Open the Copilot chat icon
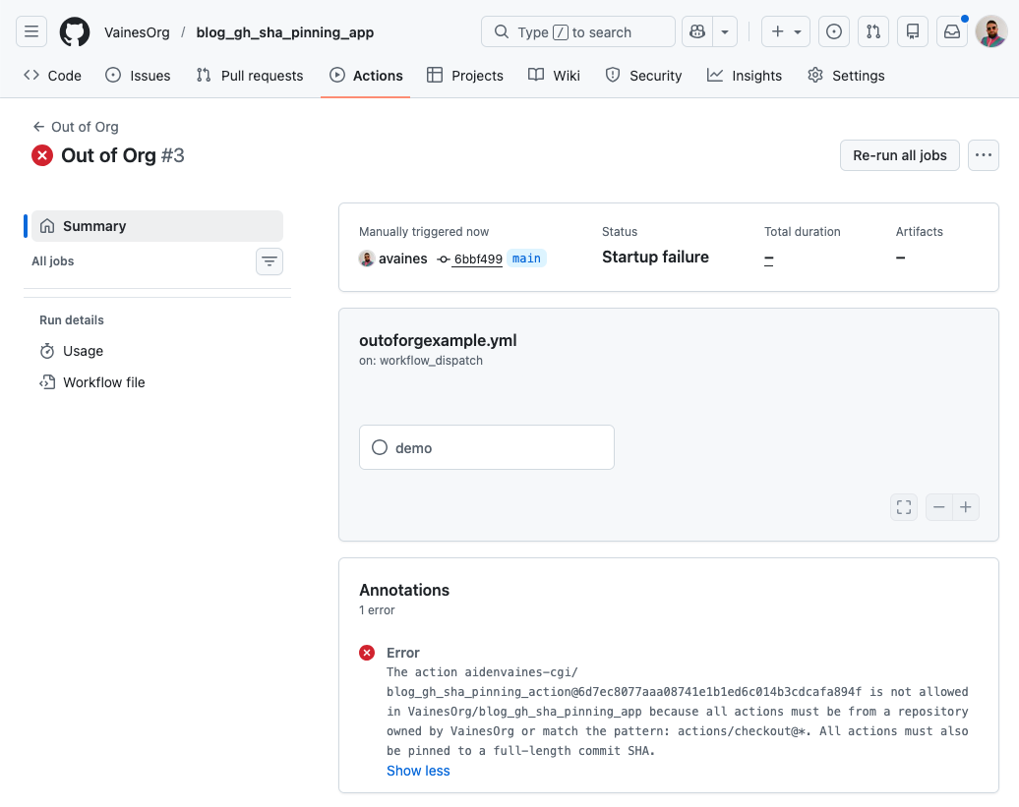The height and width of the screenshot is (807, 1019). (x=697, y=31)
